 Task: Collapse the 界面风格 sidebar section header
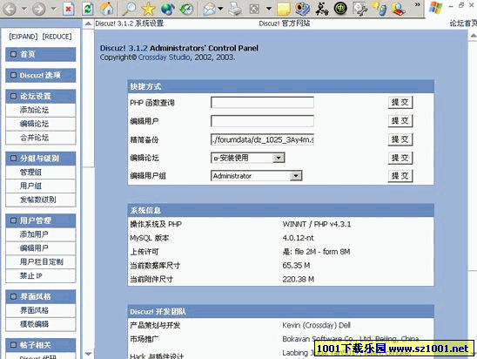pyautogui.click(x=13, y=296)
